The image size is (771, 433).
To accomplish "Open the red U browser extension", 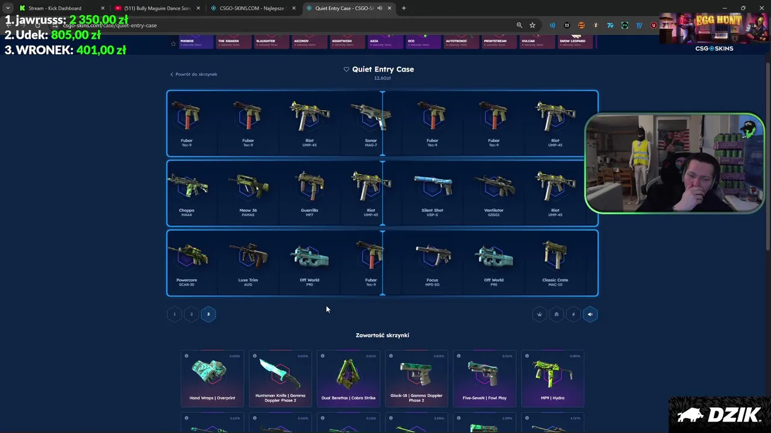I will (x=654, y=25).
